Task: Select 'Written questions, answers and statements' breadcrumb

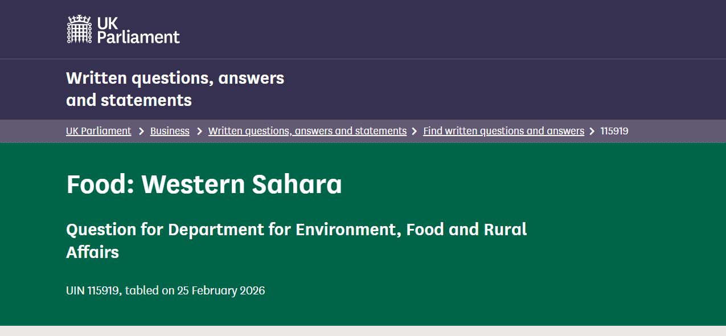Action: [307, 131]
